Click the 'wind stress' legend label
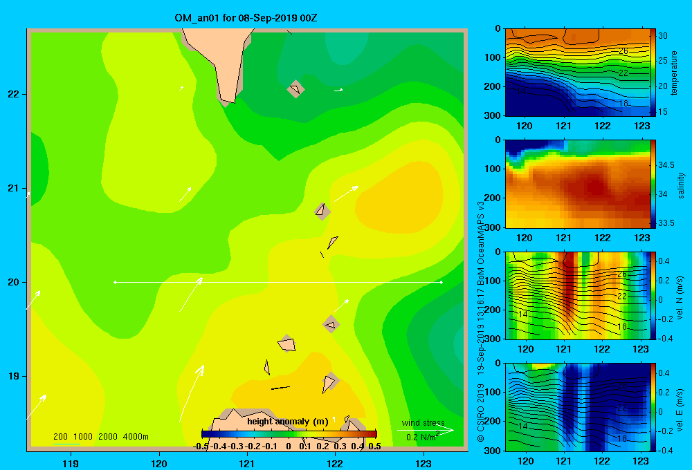This screenshot has height=470, width=692. coord(424,422)
